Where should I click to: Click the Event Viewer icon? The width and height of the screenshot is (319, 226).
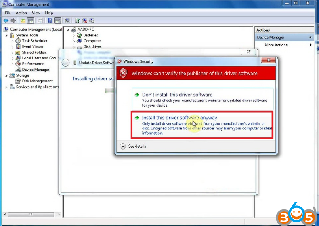[x=18, y=46]
